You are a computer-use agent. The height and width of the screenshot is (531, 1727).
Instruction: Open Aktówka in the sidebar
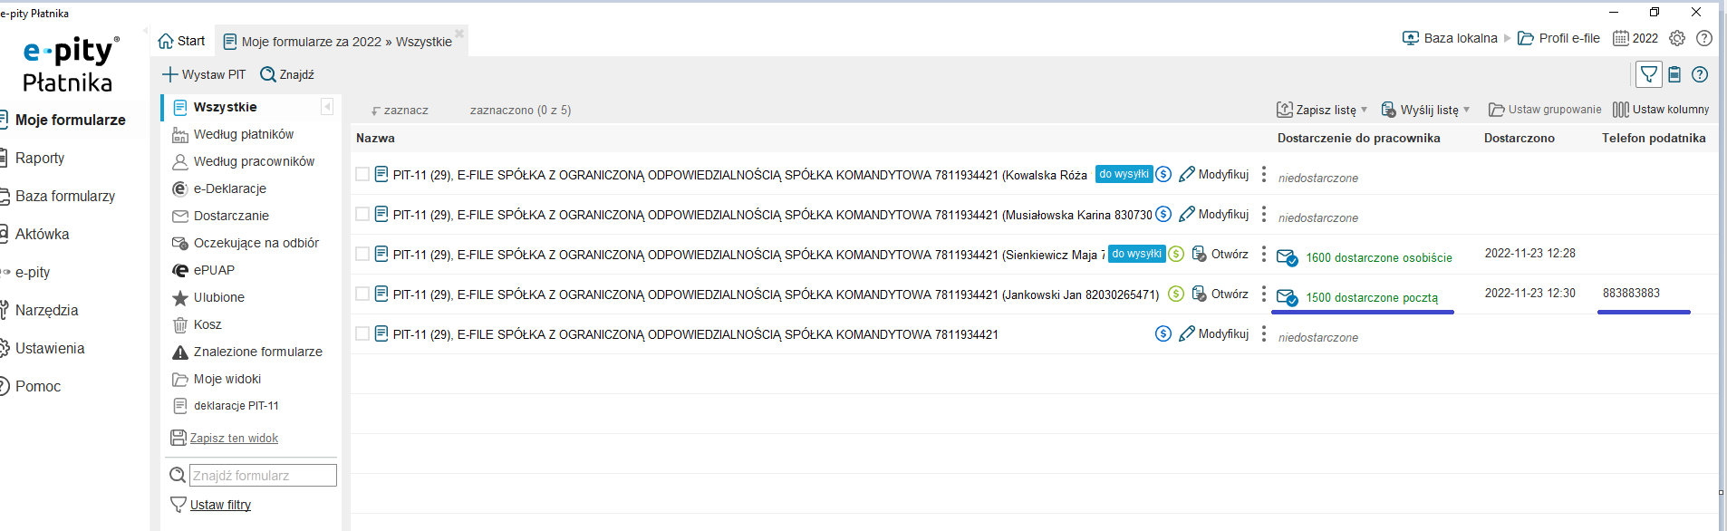tap(42, 234)
